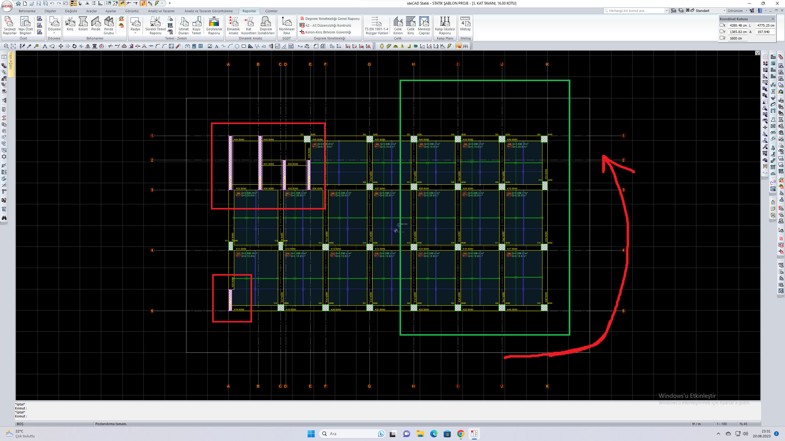
Task: Switch to the Çizimler tab
Action: coord(271,11)
